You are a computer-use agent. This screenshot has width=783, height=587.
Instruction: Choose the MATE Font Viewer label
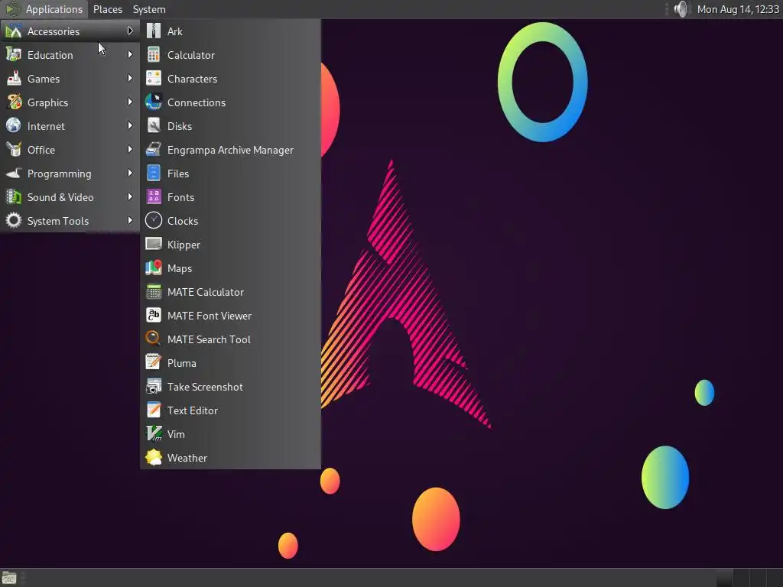210,316
